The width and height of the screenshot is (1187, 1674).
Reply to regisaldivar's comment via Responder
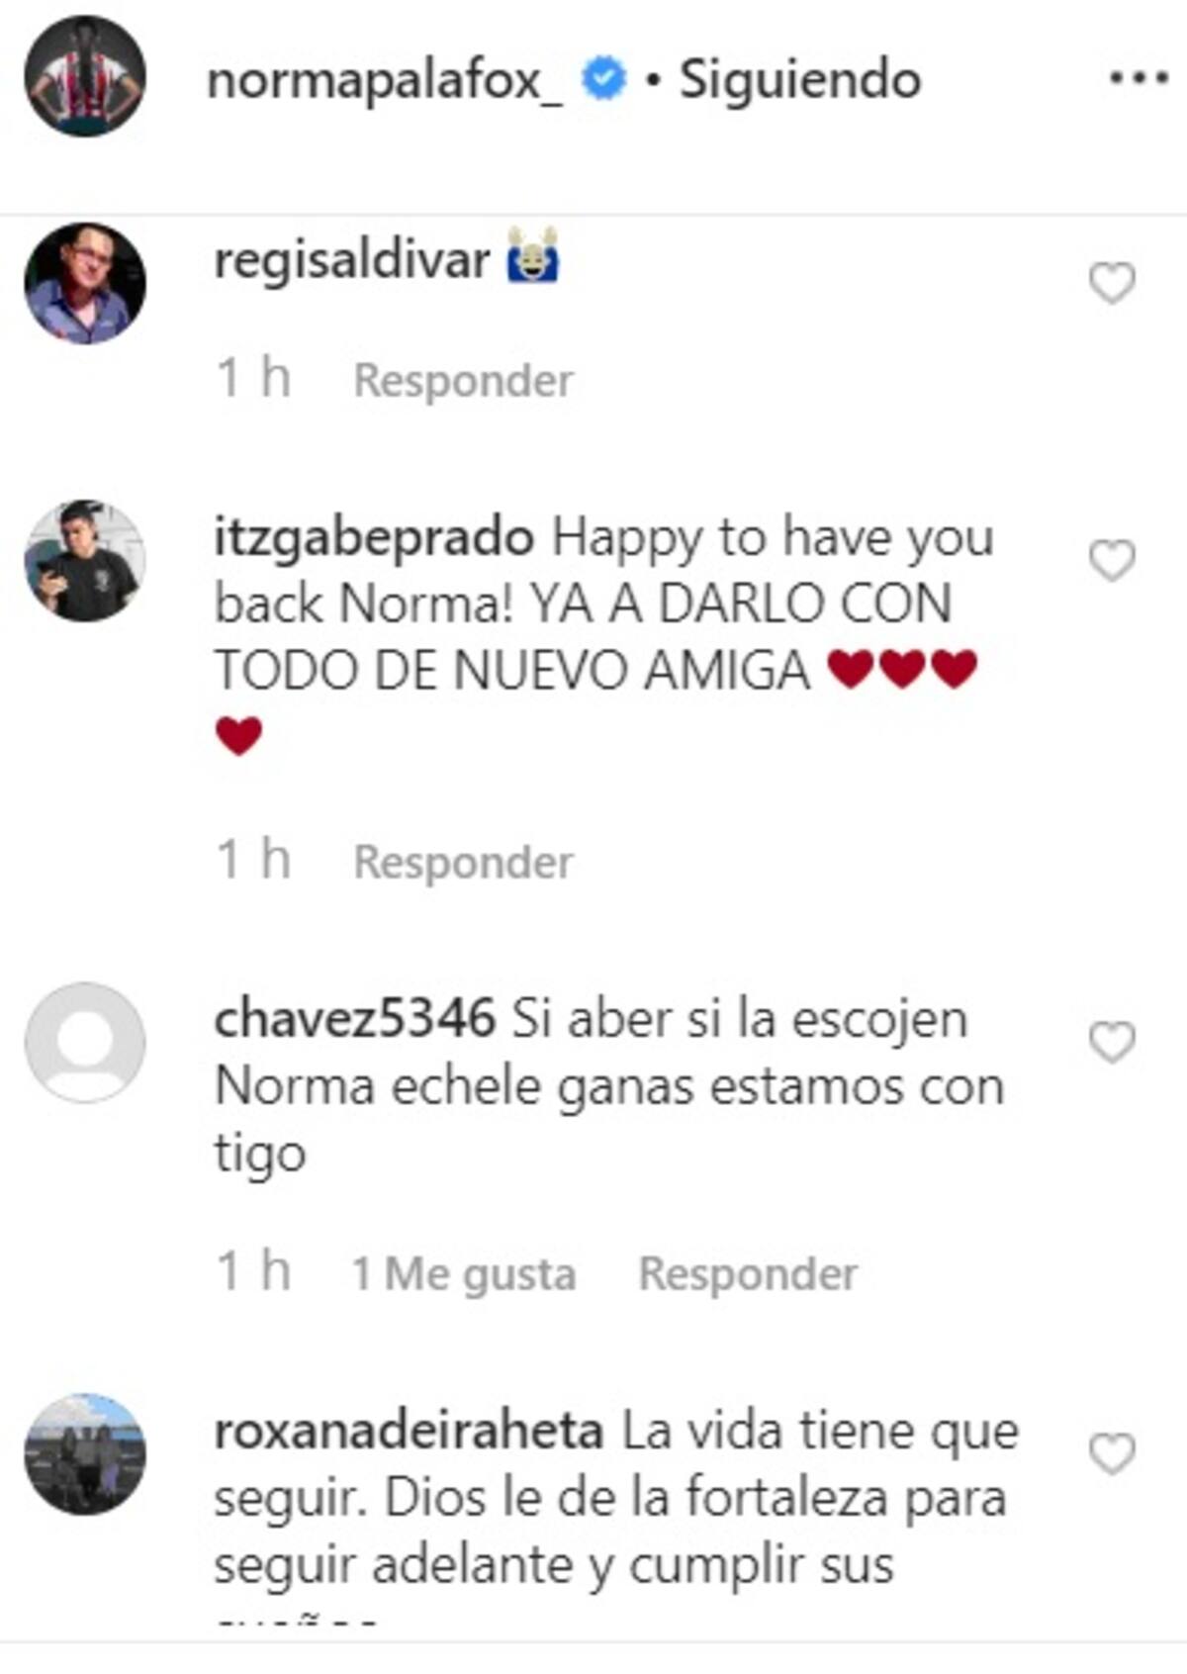(464, 381)
